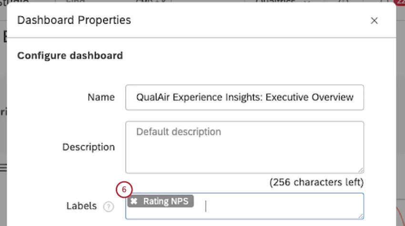Screen dimensions: 405x226
Task: Close the Dashboard Properties dialog
Action: tap(374, 20)
